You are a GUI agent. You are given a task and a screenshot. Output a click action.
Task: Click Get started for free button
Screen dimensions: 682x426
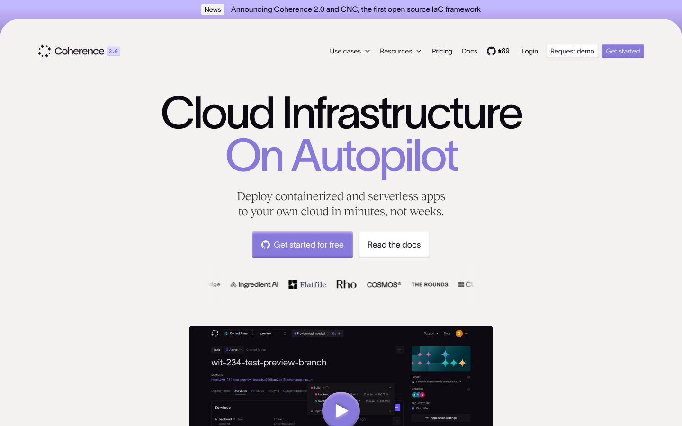click(x=303, y=245)
